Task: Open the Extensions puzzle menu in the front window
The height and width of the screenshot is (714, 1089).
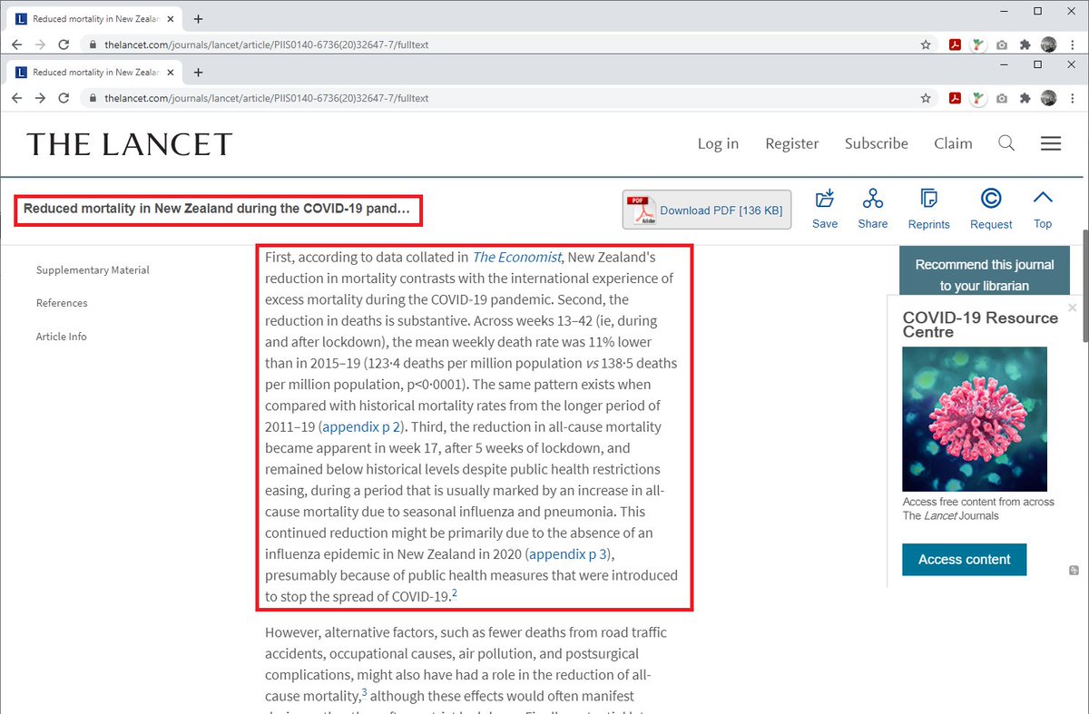Action: pyautogui.click(x=1025, y=98)
